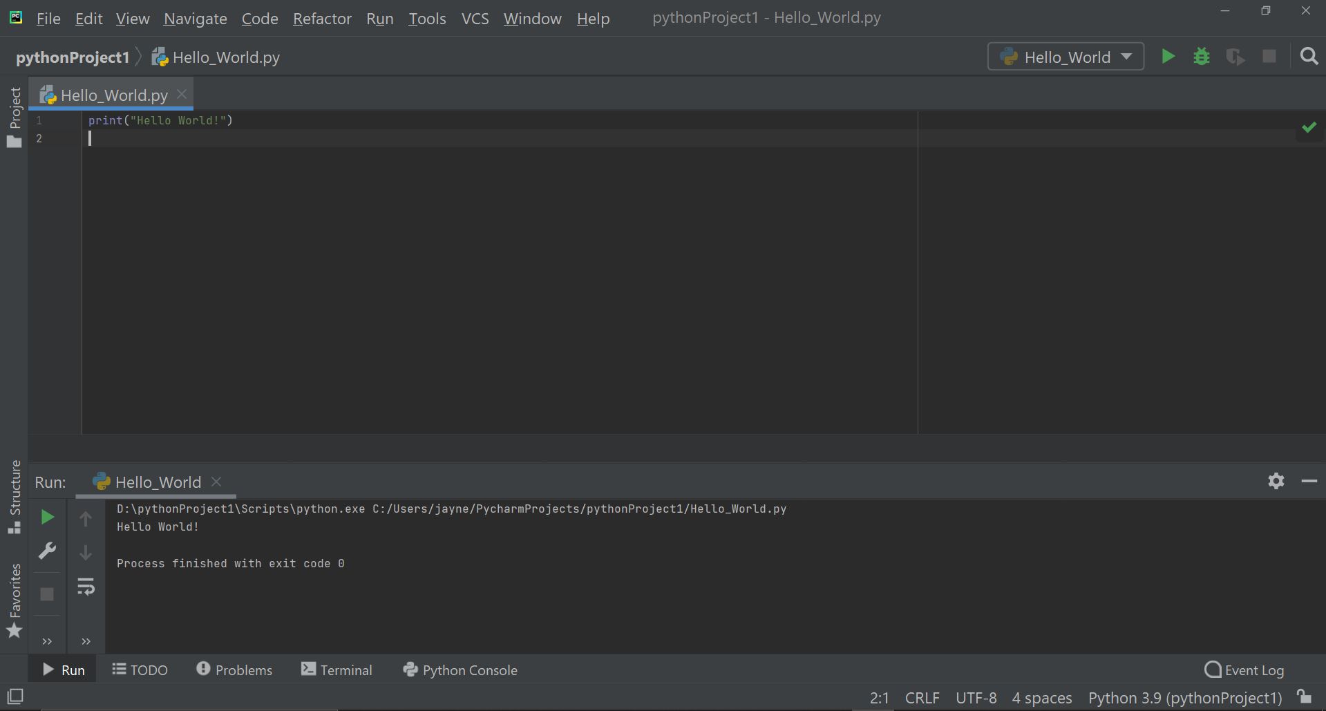Screen dimensions: 1326x711
Task: Open the Help menu
Action: click(x=593, y=19)
